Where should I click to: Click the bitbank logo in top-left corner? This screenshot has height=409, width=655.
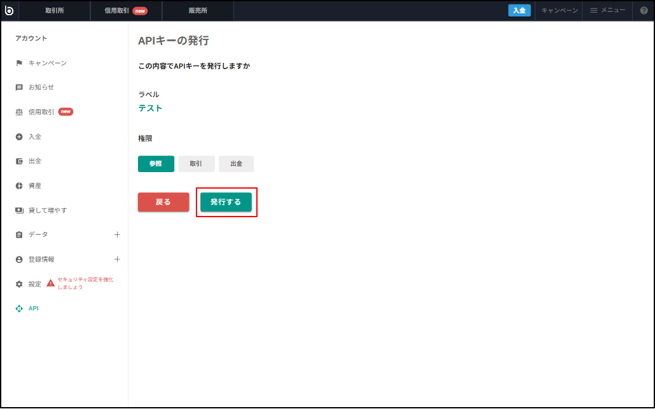[x=10, y=10]
